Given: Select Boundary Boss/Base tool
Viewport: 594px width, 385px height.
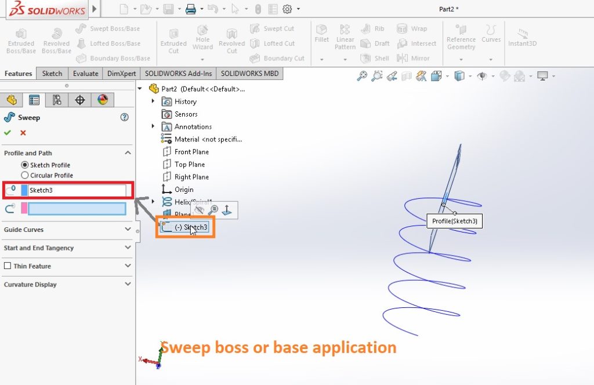Looking at the screenshot, I should [113, 59].
